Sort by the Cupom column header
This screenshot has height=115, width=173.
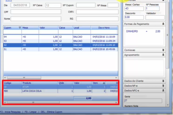pyautogui.click(x=12, y=28)
